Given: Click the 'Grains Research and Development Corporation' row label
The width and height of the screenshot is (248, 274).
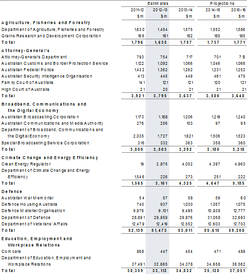Looking at the screenshot, I should tap(51, 36).
